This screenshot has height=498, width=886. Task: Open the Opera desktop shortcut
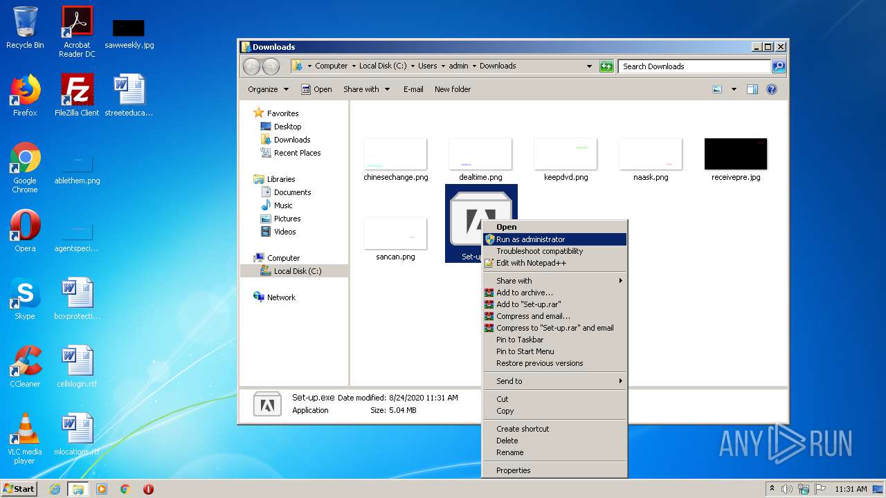pyautogui.click(x=25, y=231)
